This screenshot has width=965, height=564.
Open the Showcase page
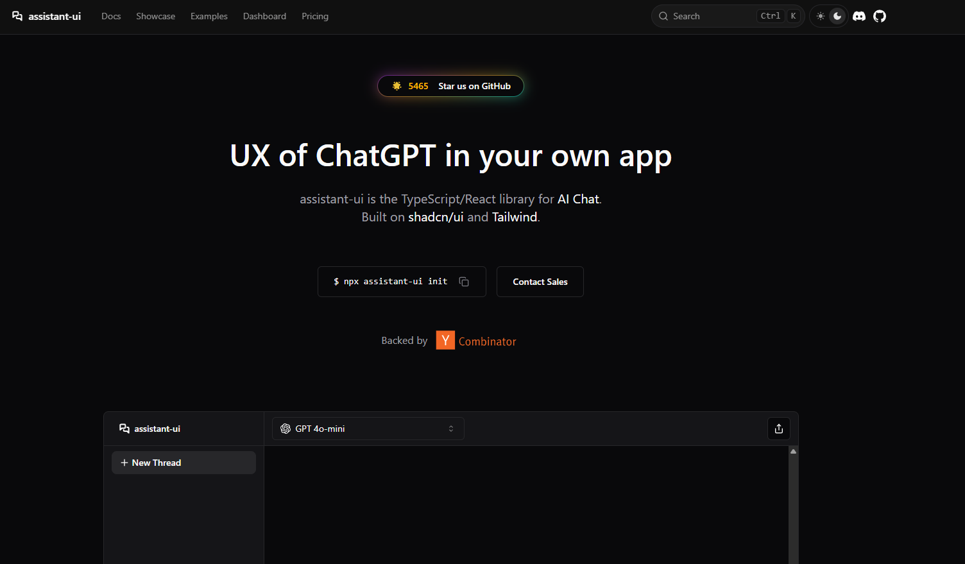155,16
